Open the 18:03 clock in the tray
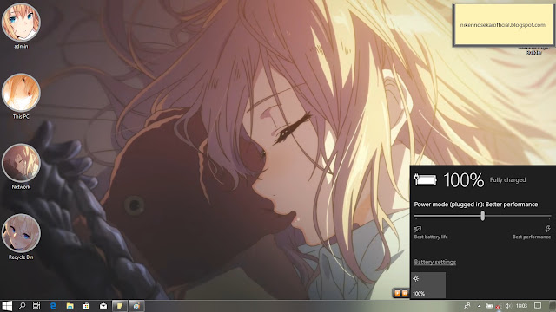 tap(521, 306)
